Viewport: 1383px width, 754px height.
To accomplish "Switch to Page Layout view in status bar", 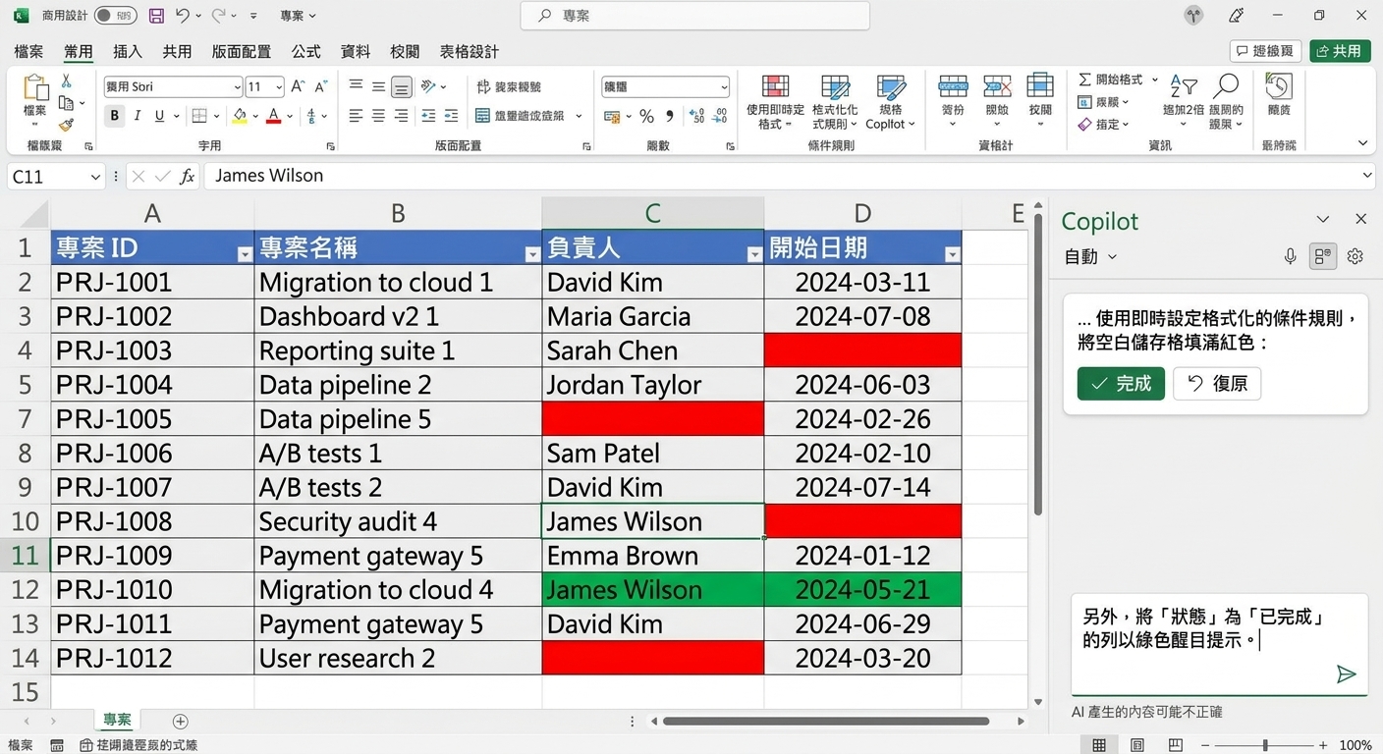I will (1137, 745).
